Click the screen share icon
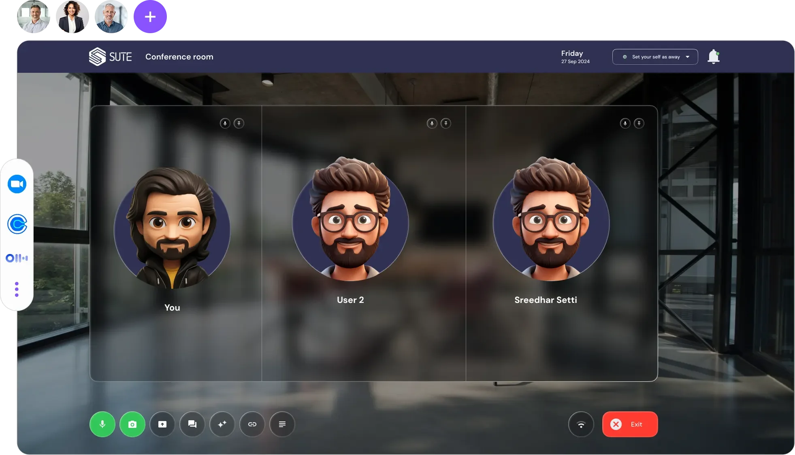795x455 pixels. coord(162,424)
